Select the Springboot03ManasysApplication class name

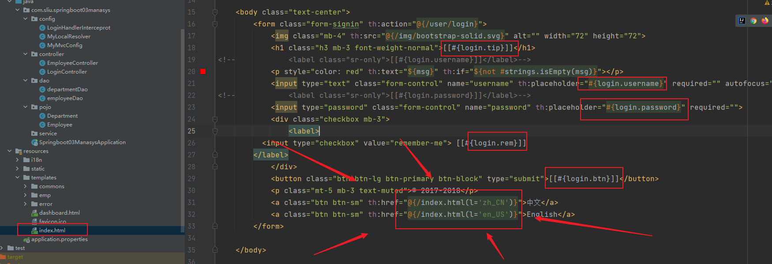[x=82, y=142]
